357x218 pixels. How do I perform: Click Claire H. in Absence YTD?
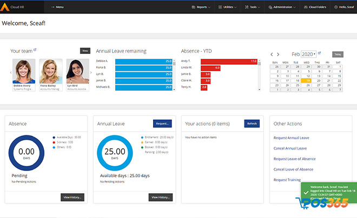pyautogui.click(x=187, y=80)
